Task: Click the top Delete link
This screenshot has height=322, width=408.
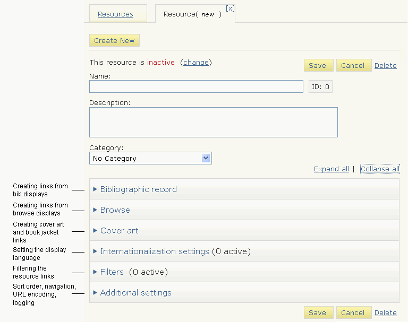Action: [x=385, y=65]
